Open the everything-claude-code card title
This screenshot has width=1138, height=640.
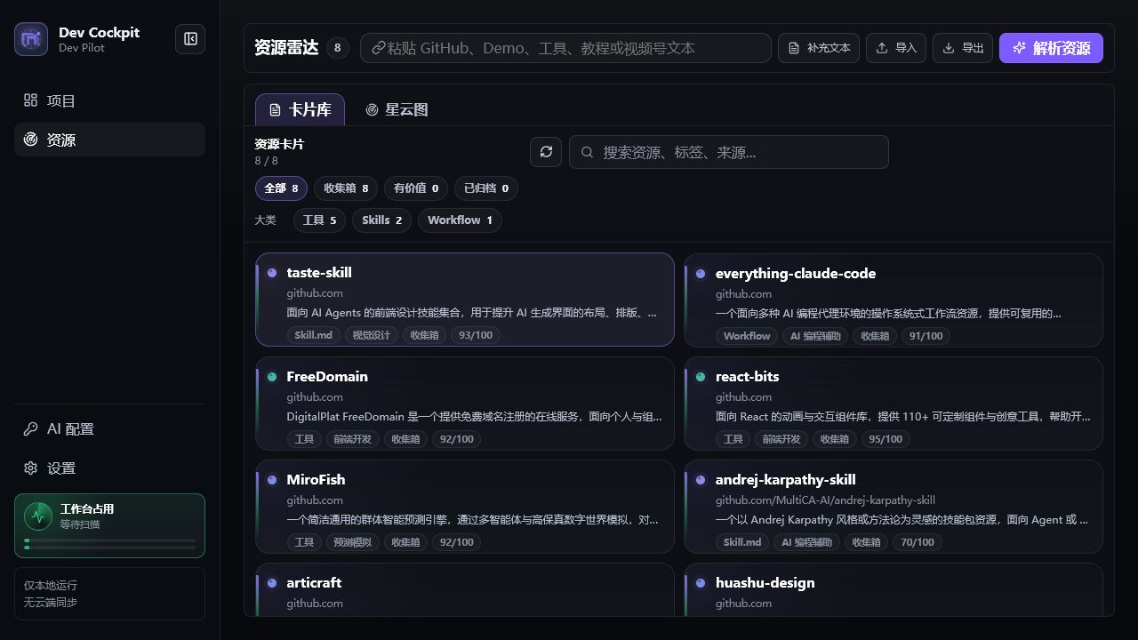796,274
